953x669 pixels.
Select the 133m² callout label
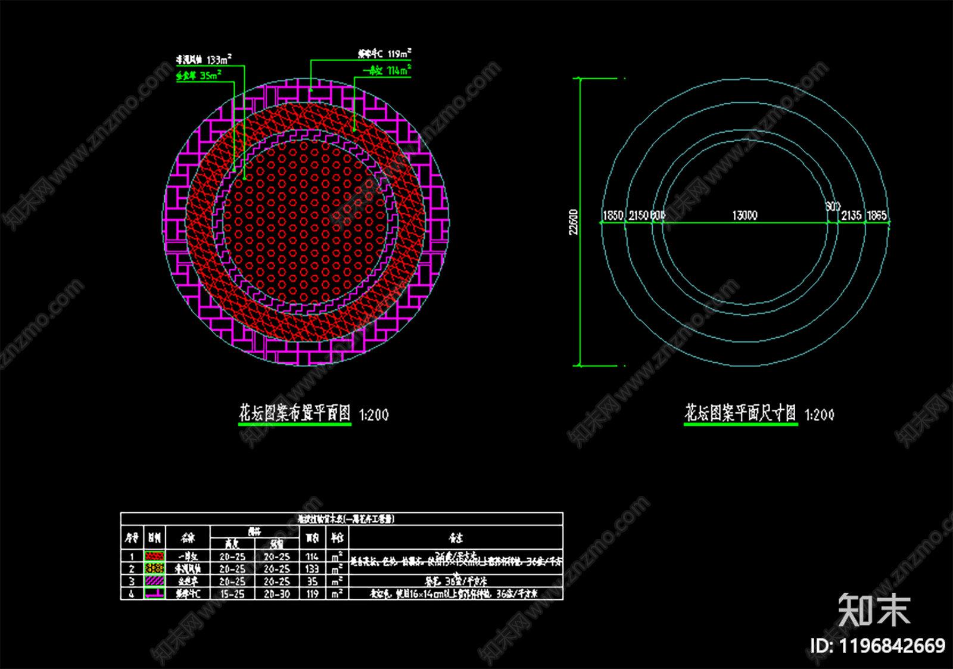pos(204,60)
